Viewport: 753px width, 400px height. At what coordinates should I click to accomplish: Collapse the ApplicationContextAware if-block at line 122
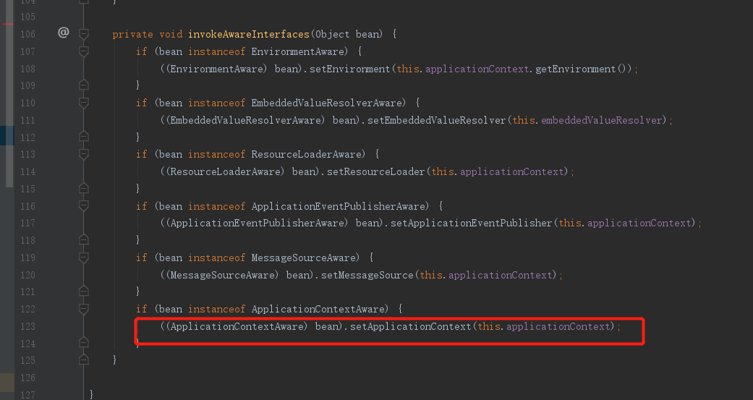pyautogui.click(x=84, y=309)
